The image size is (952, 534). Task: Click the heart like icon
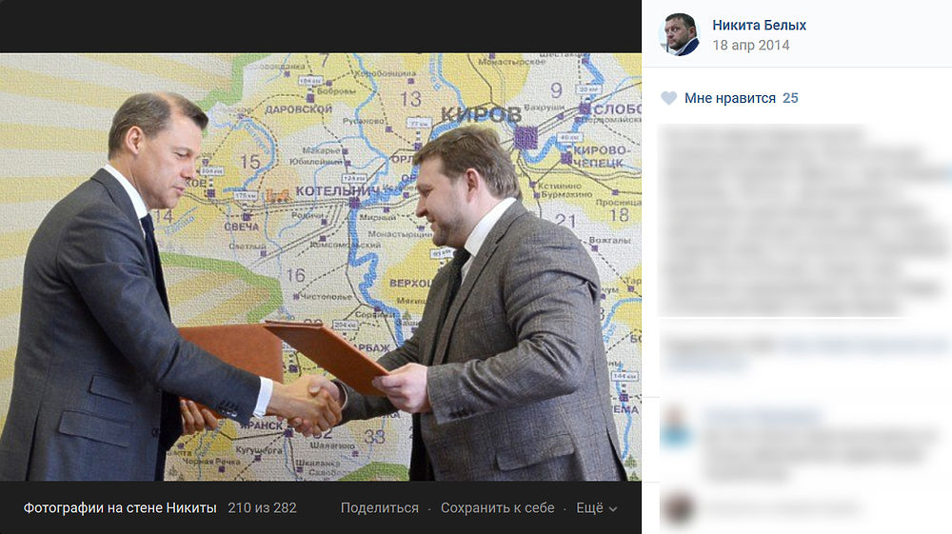668,98
